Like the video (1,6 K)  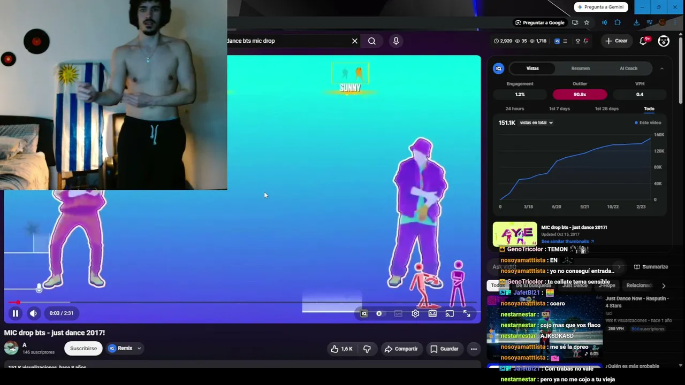click(x=341, y=349)
